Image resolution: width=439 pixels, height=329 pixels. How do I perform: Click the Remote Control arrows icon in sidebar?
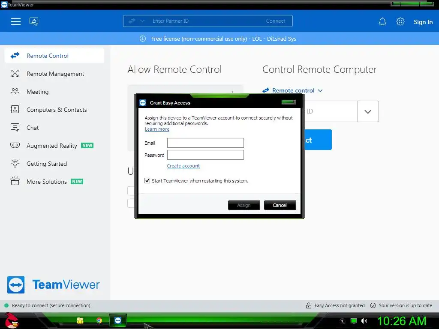[x=15, y=55]
